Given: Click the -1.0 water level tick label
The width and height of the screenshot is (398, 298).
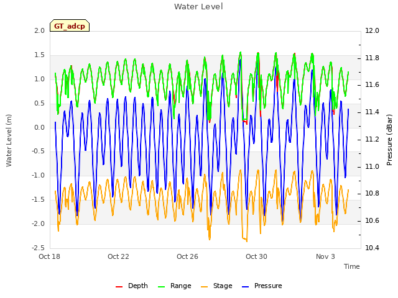Looking at the screenshot, I should 38,175.
